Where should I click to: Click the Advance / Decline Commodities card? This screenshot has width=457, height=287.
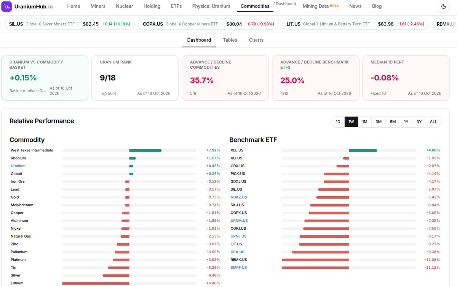[x=225, y=78]
